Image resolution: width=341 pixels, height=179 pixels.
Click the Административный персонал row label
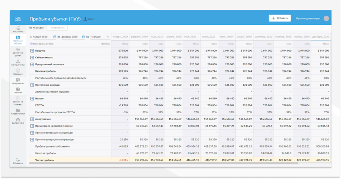[x=52, y=92]
